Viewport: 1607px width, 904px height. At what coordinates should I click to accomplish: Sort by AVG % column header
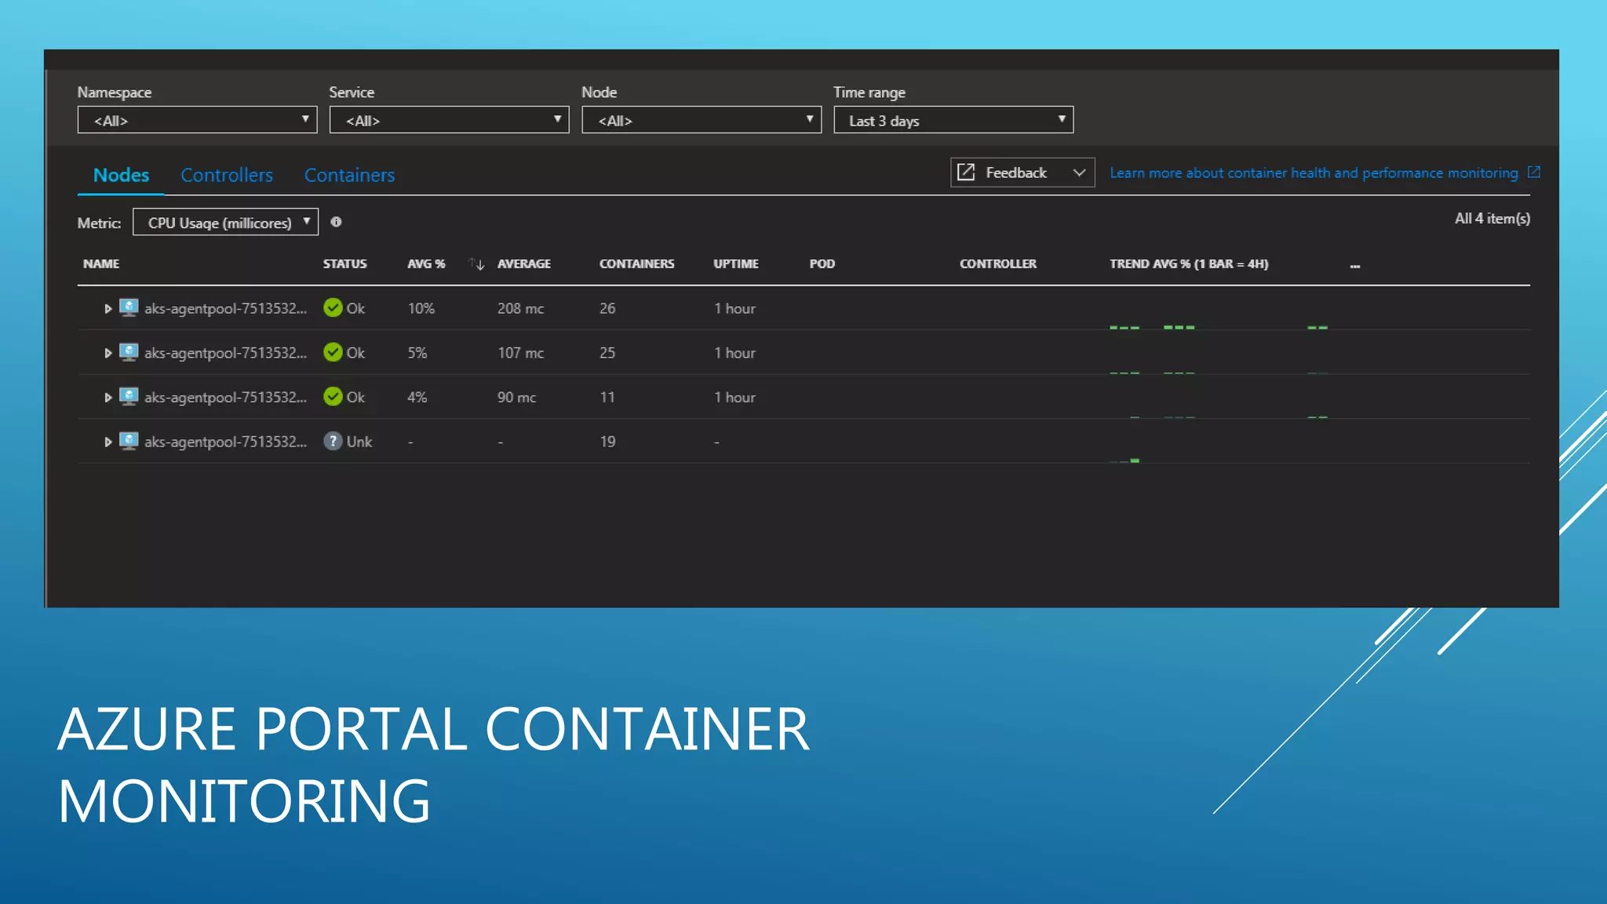pos(426,264)
